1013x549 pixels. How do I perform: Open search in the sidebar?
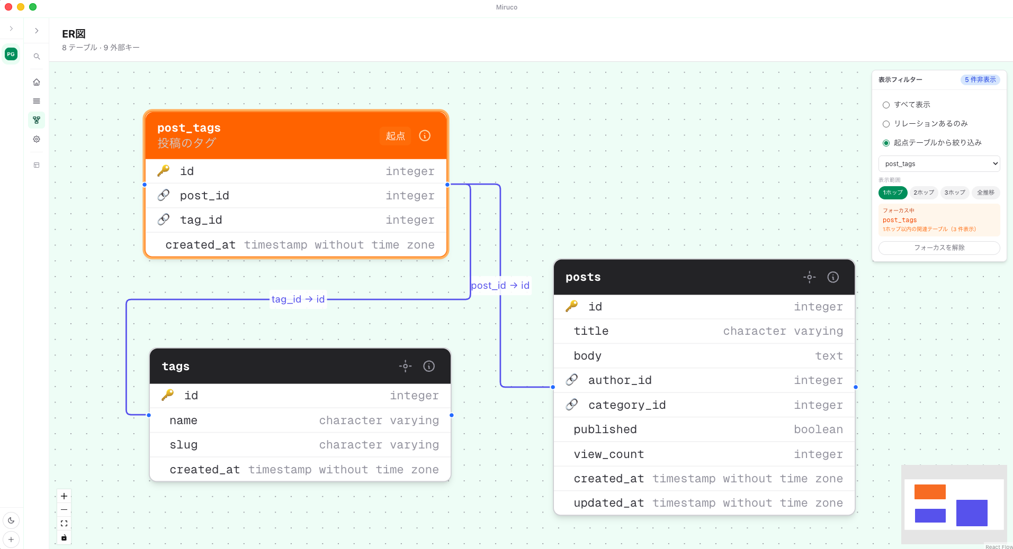[x=37, y=57]
